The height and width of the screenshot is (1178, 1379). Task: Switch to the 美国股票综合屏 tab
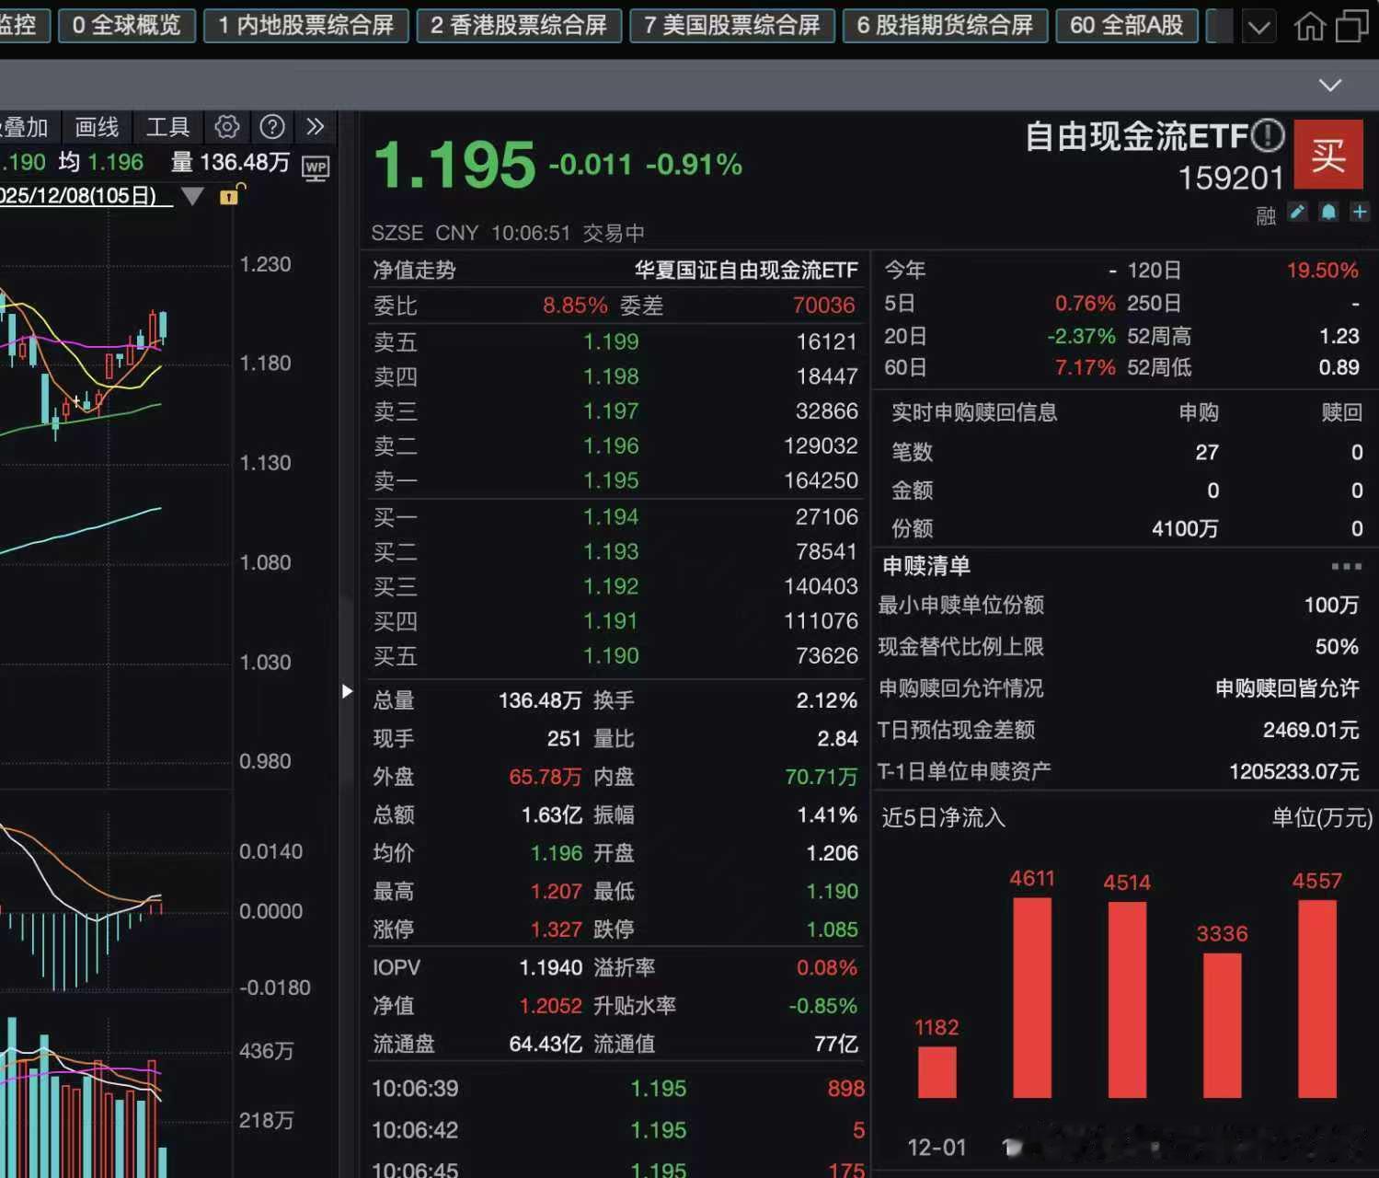pos(732,27)
